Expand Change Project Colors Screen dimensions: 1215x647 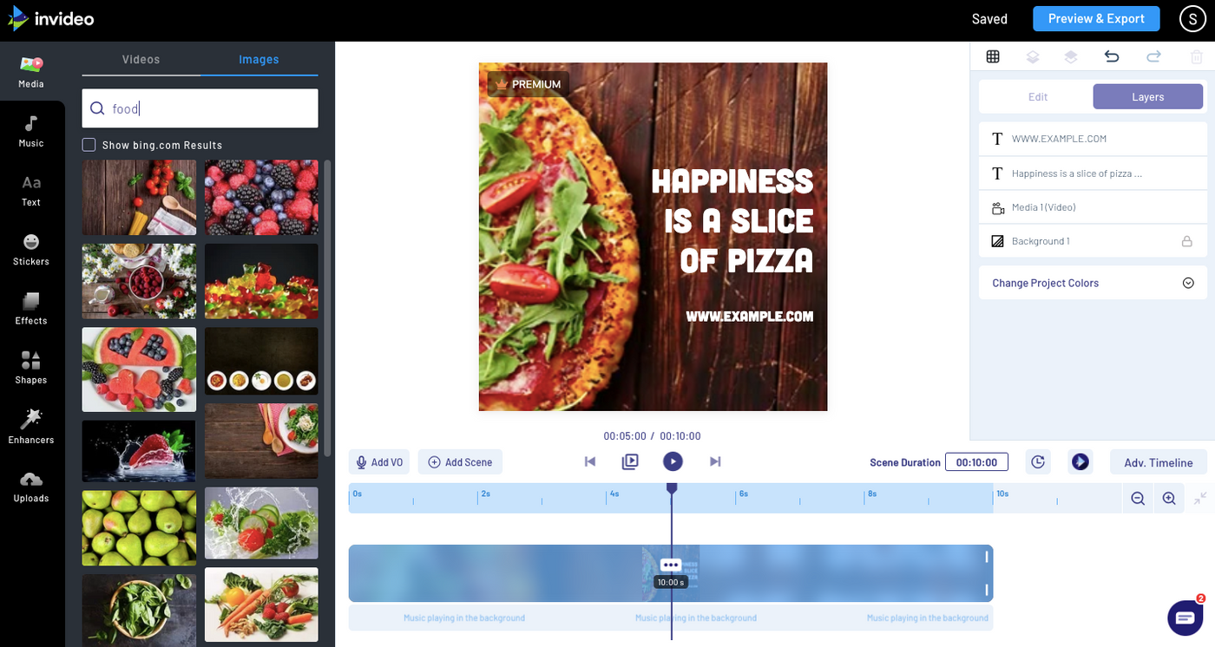coord(1188,282)
